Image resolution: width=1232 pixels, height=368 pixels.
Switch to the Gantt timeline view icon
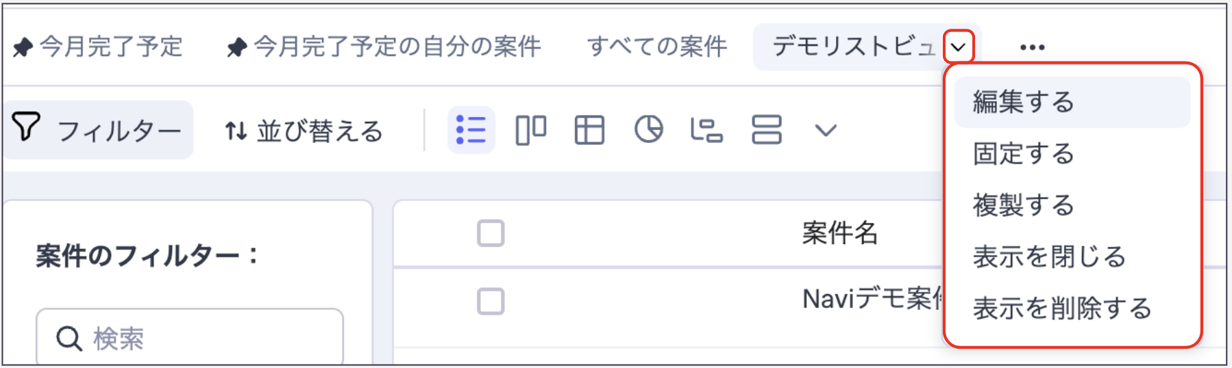coord(706,130)
